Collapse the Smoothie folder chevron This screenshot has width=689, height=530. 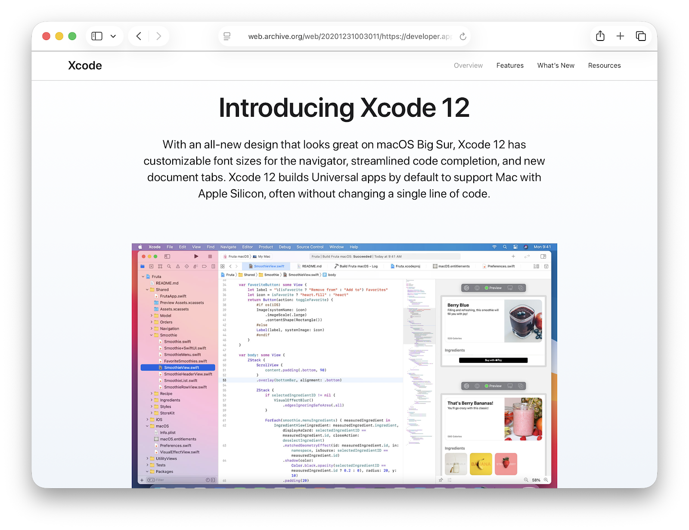click(x=152, y=335)
